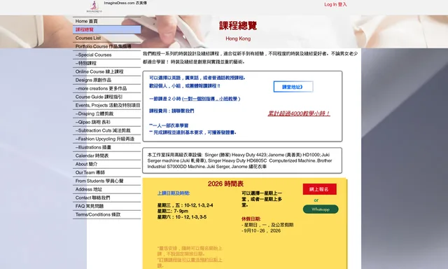Open the Courses List menu item

[x=106, y=38]
